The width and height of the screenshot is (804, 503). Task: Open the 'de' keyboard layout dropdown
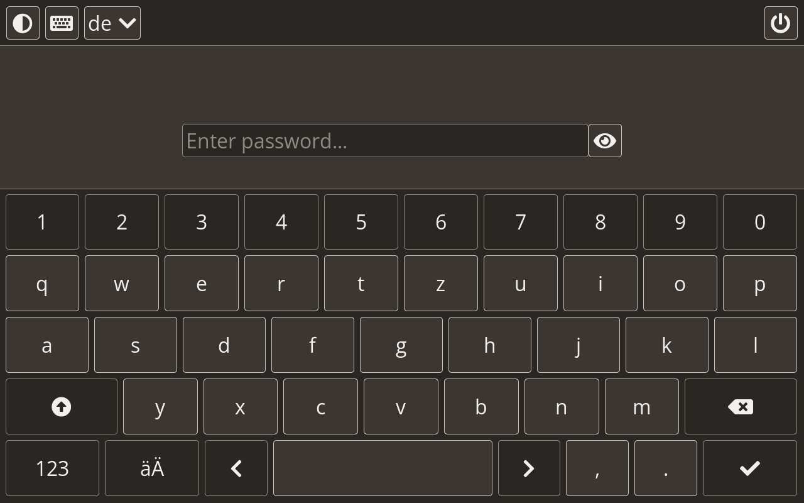click(x=112, y=23)
